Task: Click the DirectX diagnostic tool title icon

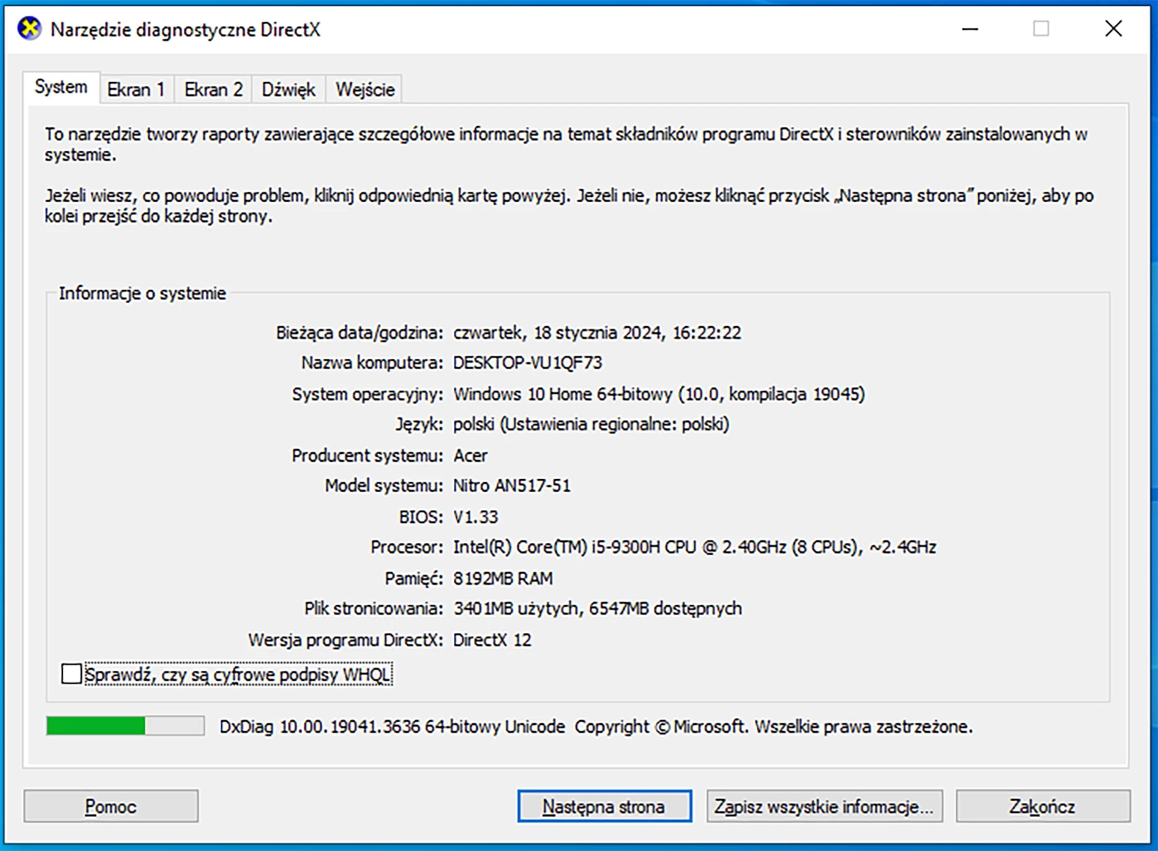Action: [29, 29]
